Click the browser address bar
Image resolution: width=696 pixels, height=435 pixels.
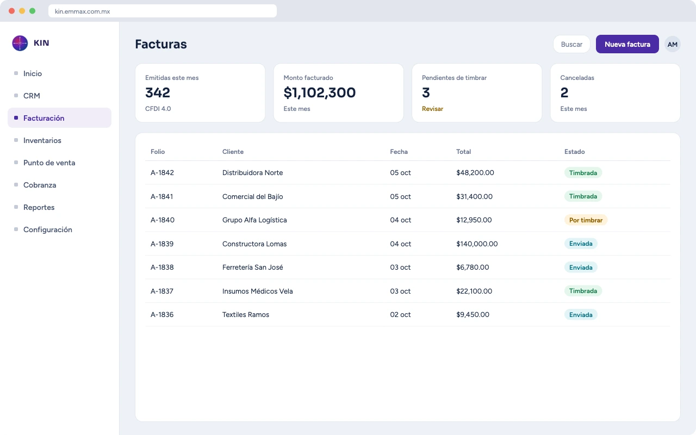[163, 11]
